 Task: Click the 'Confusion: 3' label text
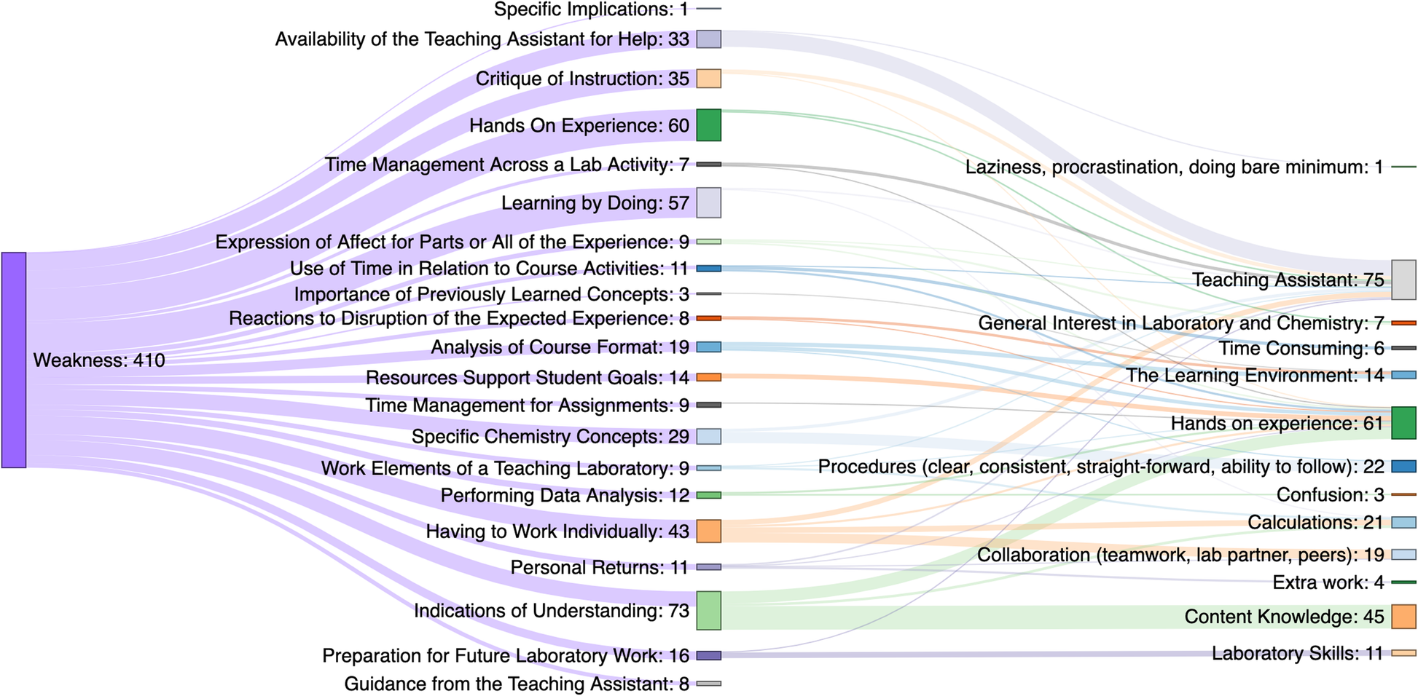pyautogui.click(x=1330, y=495)
